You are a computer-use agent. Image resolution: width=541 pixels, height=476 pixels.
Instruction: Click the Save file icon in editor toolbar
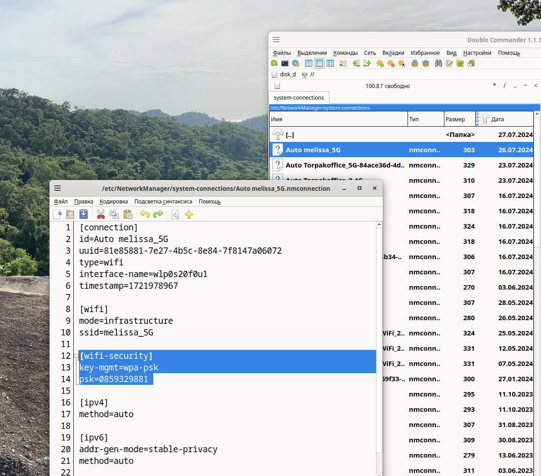click(x=84, y=214)
